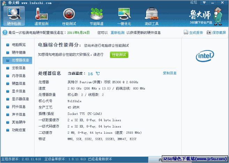
Task: Click www.ludashi.com title text
Action: [36, 3]
